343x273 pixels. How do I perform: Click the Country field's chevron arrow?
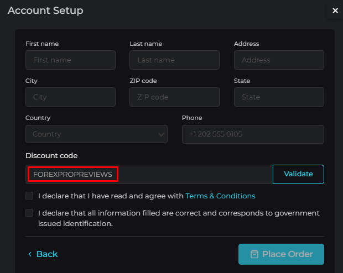pyautogui.click(x=162, y=134)
